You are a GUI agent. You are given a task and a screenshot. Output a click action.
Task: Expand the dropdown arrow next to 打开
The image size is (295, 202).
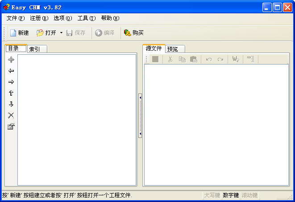[x=61, y=33]
